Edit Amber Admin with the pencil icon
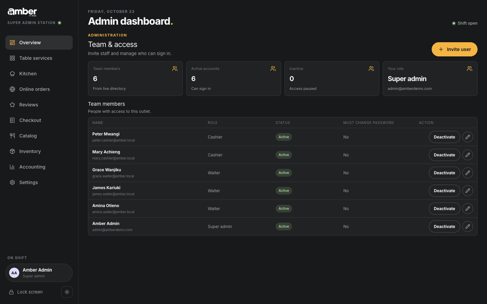487x304 pixels. click(x=468, y=227)
